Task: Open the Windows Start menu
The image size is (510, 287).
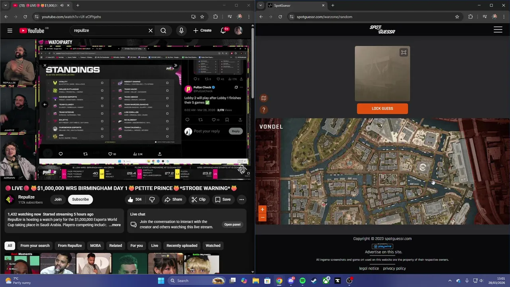Action: pyautogui.click(x=161, y=281)
